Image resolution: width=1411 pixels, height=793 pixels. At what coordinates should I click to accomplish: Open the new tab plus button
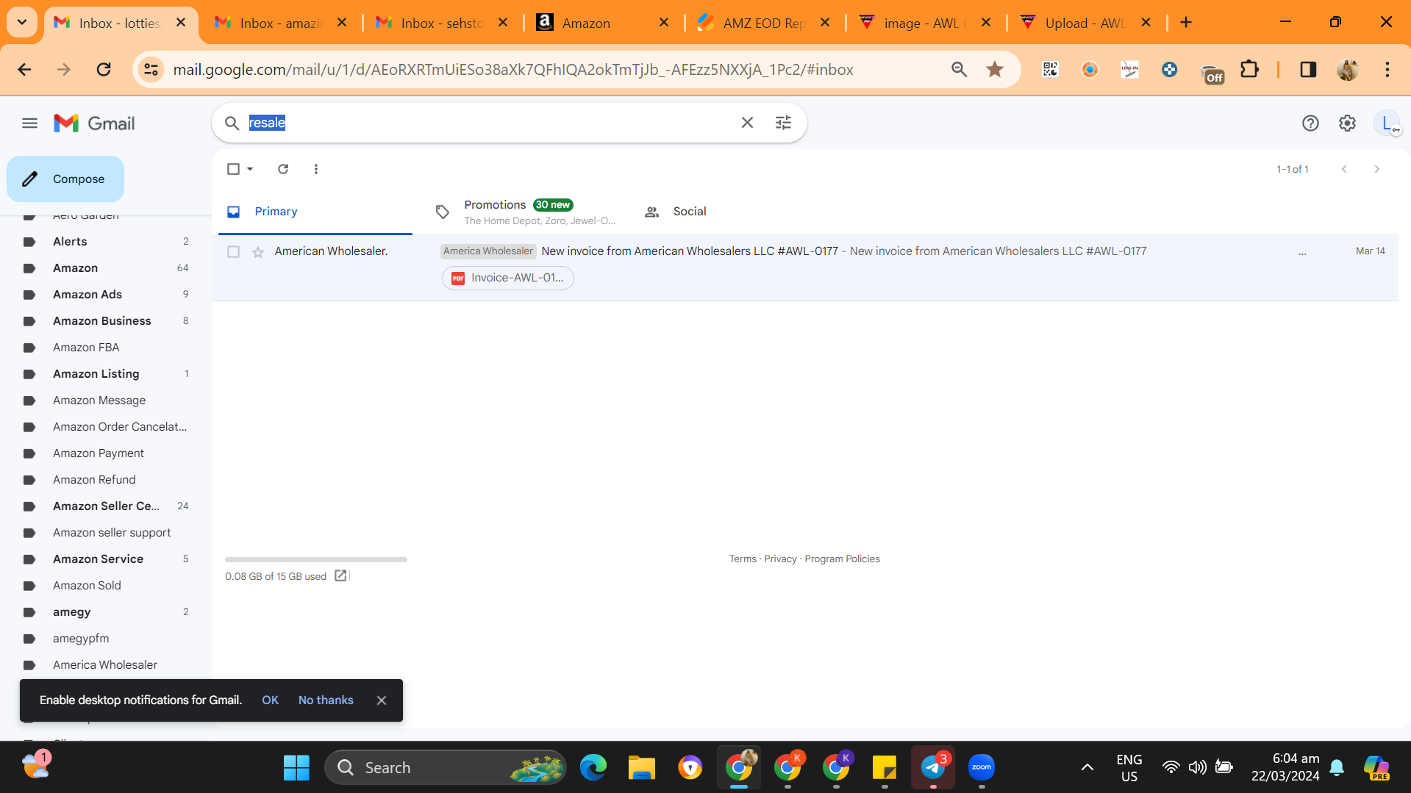pos(1186,23)
